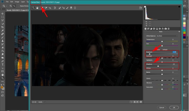This screenshot has width=189, height=111.
Task: Click the Temperature slider handle
Action: (162, 41)
